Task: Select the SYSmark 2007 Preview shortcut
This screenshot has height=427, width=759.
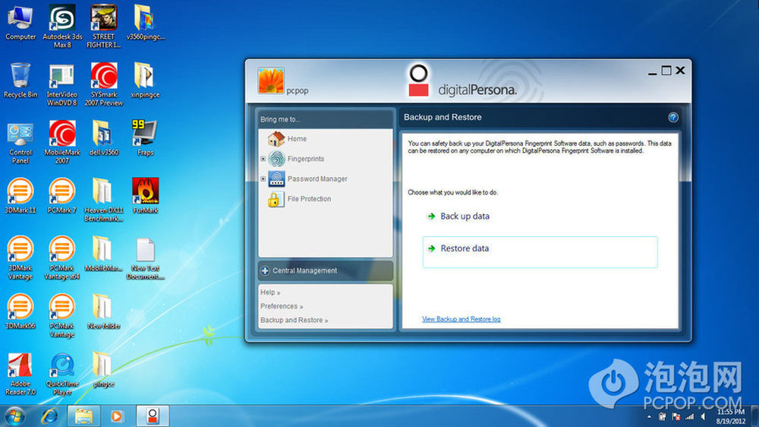Action: click(x=103, y=85)
